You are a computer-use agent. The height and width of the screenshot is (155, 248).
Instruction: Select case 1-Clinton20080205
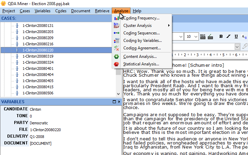point(38,32)
